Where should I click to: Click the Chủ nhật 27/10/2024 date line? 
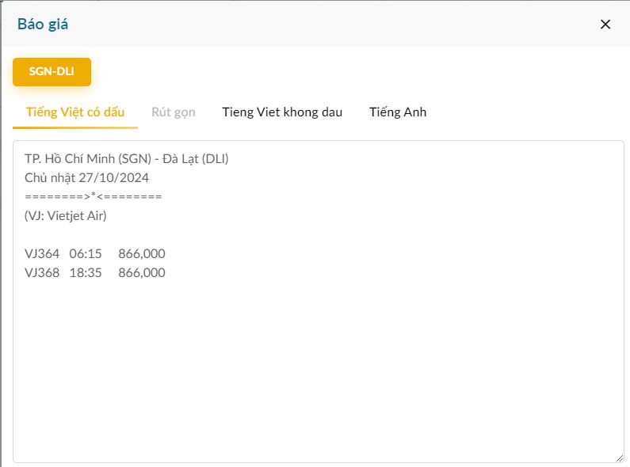point(86,178)
